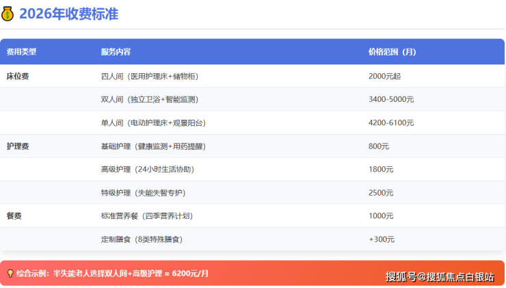
Task: Click the 3400-5000元 price cell
Action: coord(391,100)
